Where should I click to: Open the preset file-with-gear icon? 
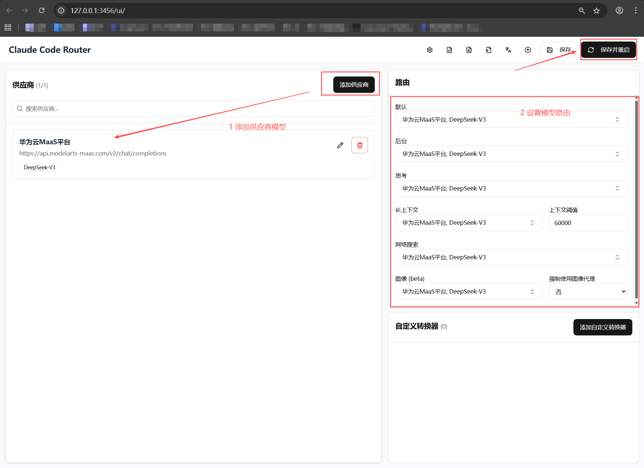coord(489,50)
